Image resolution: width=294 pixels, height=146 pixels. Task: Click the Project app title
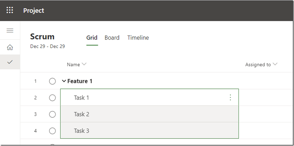tap(34, 11)
